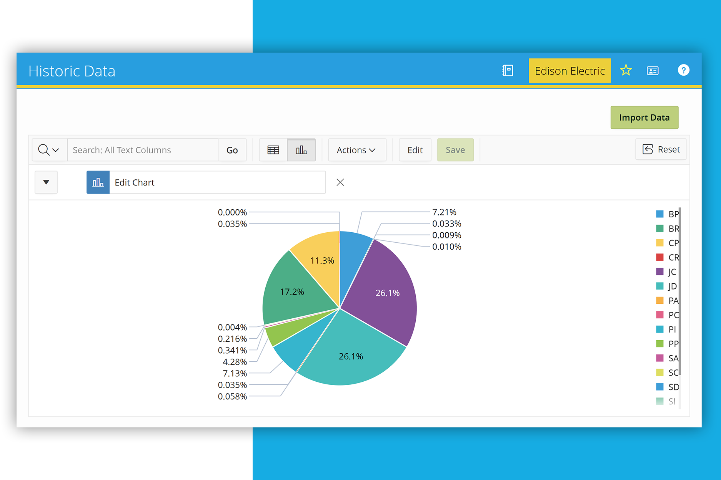Click the yellow star favorite icon
721x480 pixels.
[x=626, y=70]
